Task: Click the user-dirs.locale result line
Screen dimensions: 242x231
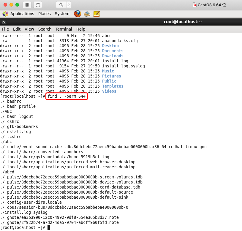Action: (31, 202)
